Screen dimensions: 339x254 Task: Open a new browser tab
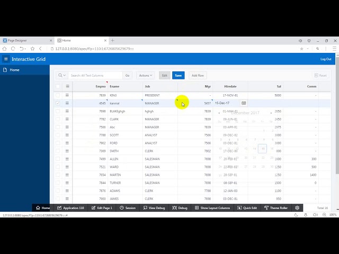pyautogui.click(x=113, y=40)
